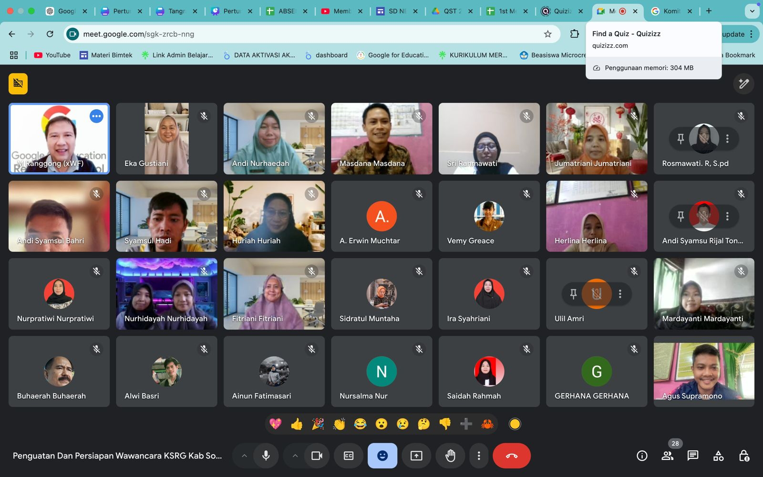
Task: Select Nurhidayah Nurhidayah's video tile
Action: [x=166, y=294]
